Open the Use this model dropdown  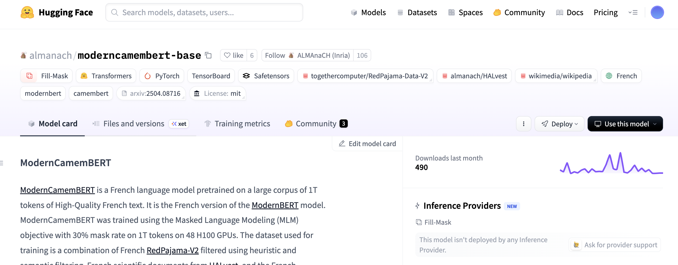pyautogui.click(x=625, y=124)
